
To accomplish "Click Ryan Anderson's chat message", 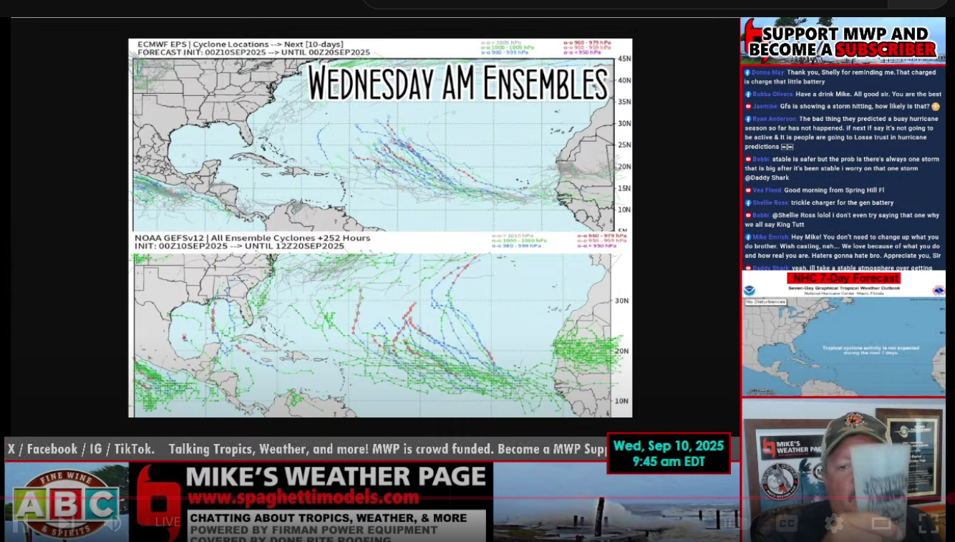I will (842, 132).
